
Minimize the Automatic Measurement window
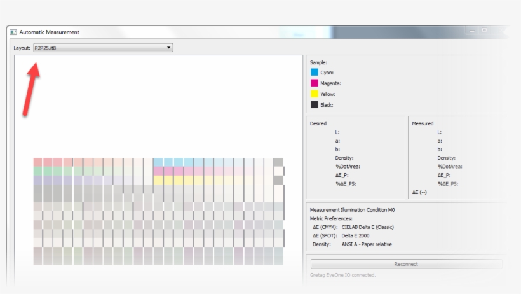472,31
